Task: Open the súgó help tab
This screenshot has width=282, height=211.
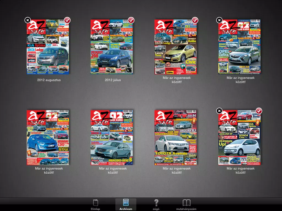Action: 156,204
